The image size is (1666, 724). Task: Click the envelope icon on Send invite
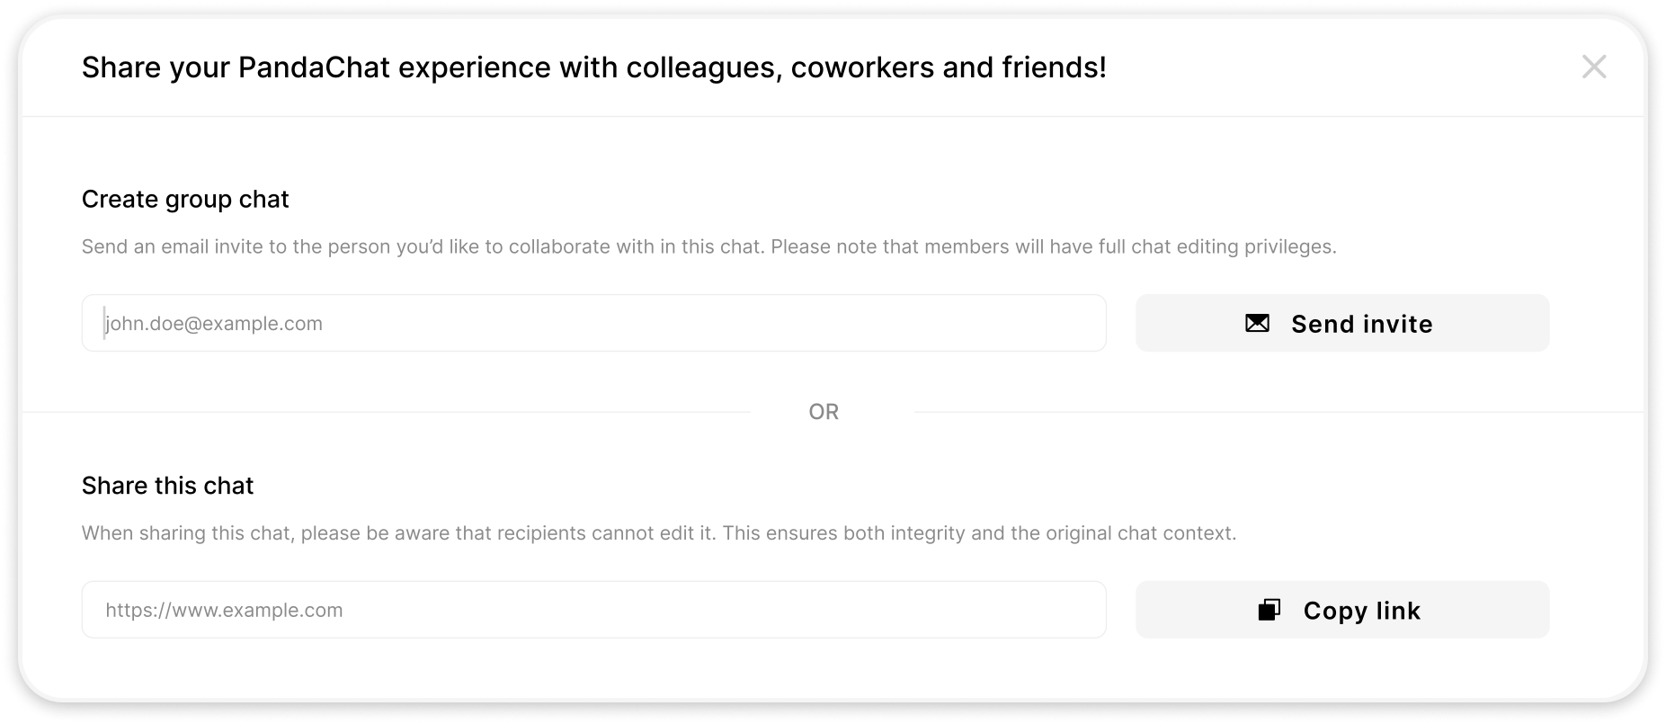click(1257, 323)
